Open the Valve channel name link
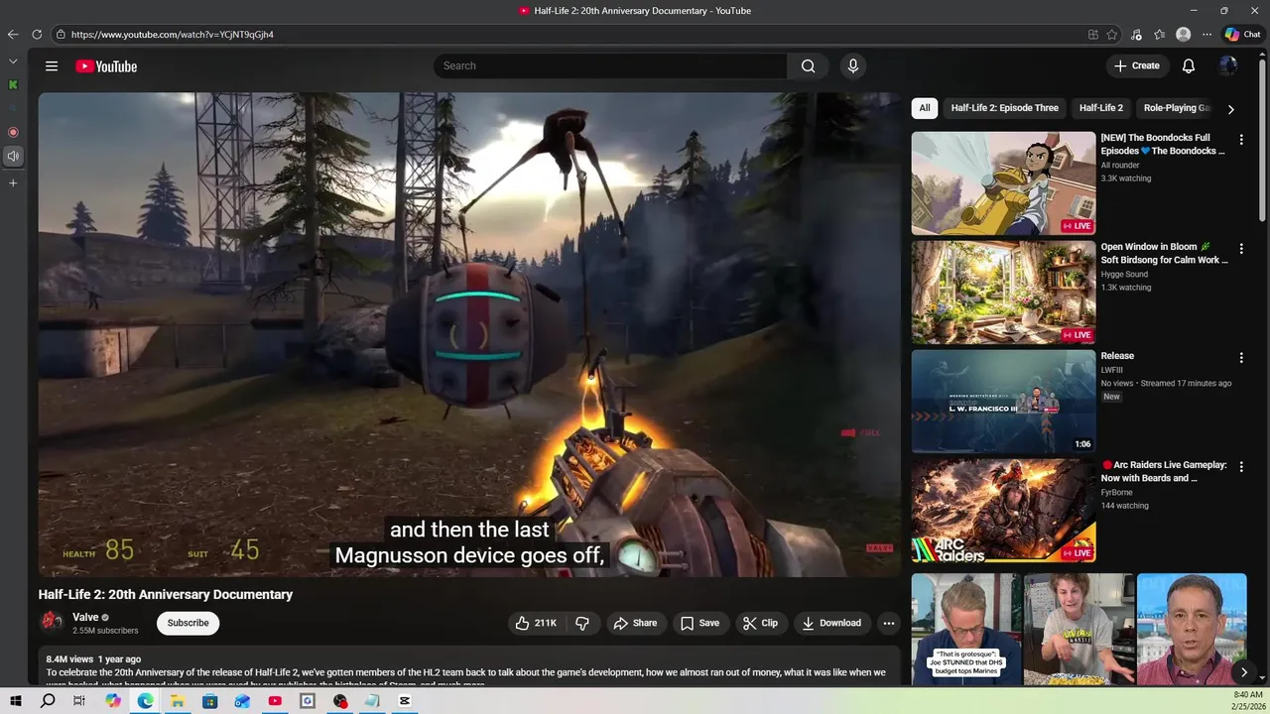Viewport: 1270px width, 714px height. point(85,617)
